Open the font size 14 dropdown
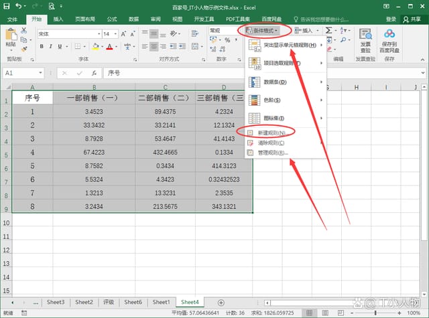This screenshot has height=318, width=429. tap(115, 34)
